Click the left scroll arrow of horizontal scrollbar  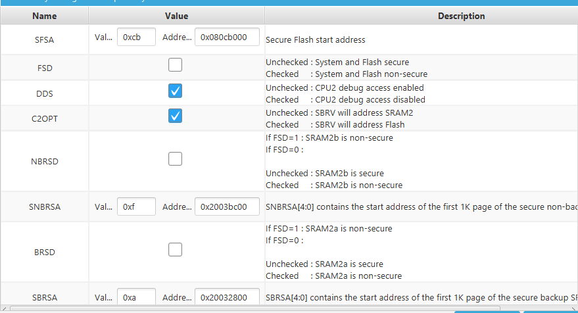point(4,308)
